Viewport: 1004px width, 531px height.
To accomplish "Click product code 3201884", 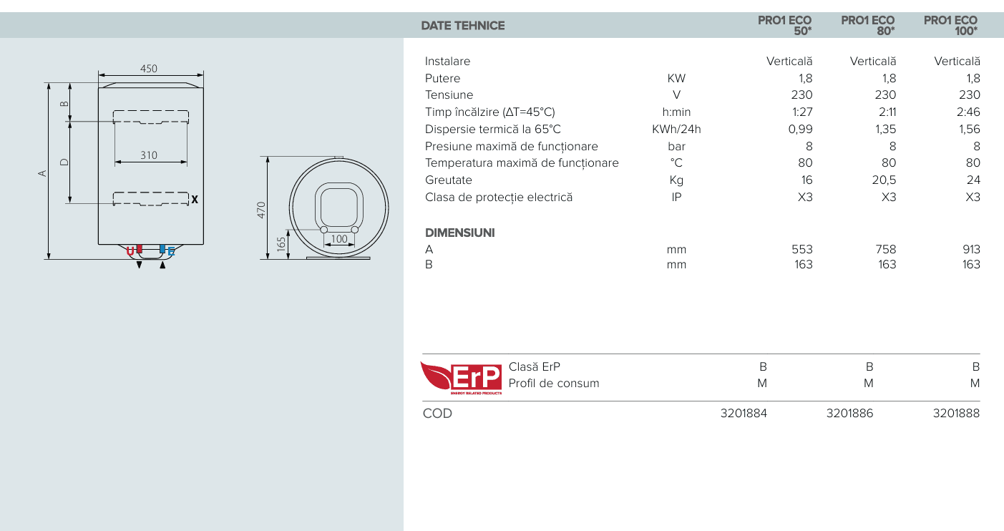I will [744, 413].
